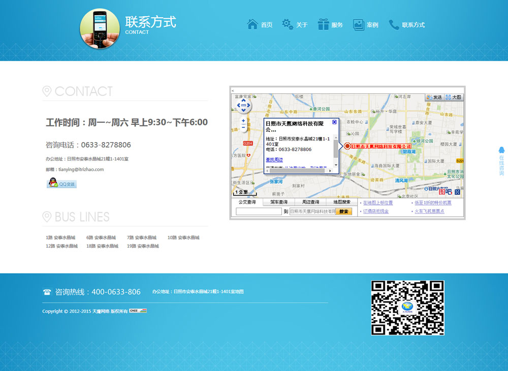The height and width of the screenshot is (371, 508).
Task: Zoom in the map with plus
Action: pyautogui.click(x=243, y=121)
